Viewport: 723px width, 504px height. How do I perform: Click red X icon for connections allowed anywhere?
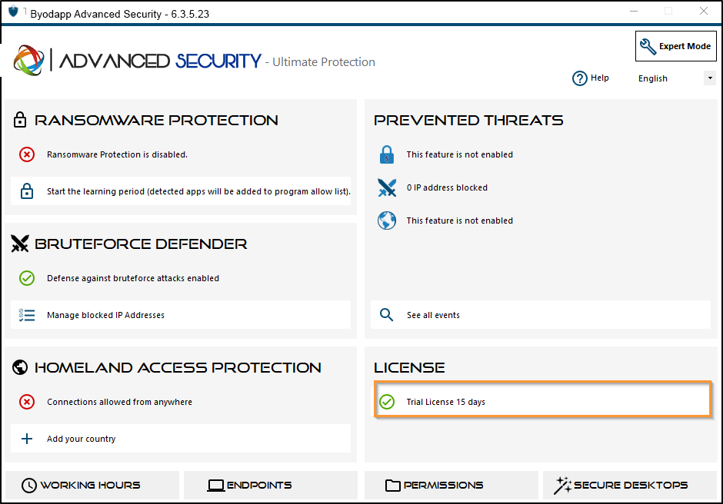(27, 402)
